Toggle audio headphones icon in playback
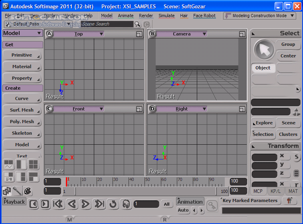 [126, 204]
